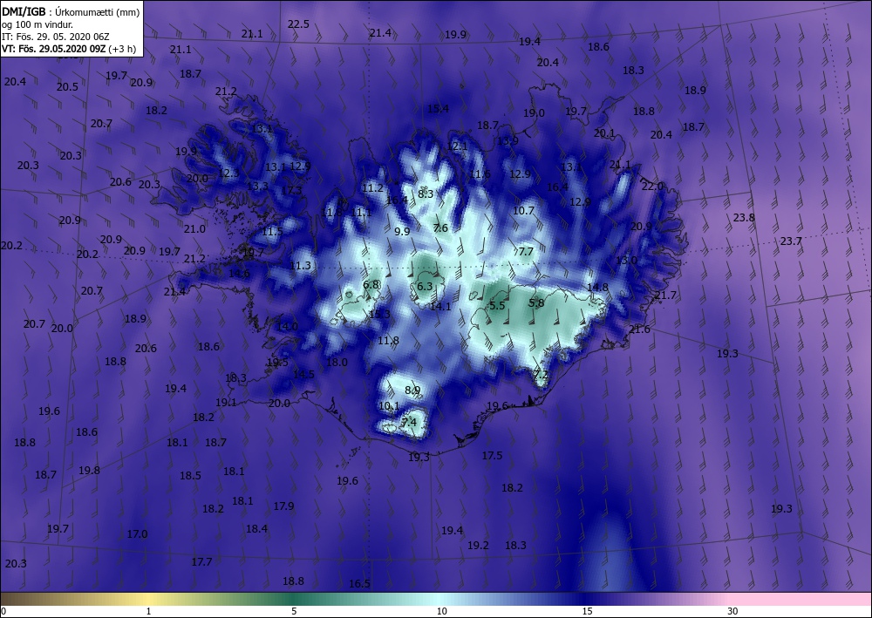This screenshot has height=618, width=872.
Task: Click the 10.7 value in the northeast
Action: (x=523, y=211)
